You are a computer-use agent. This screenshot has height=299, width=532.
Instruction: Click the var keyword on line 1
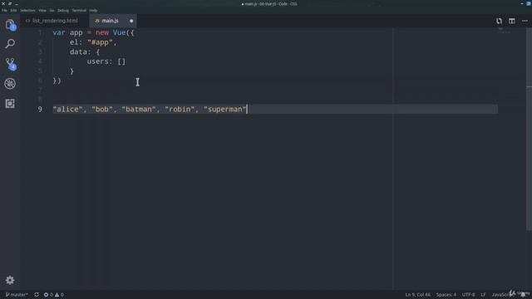point(59,32)
